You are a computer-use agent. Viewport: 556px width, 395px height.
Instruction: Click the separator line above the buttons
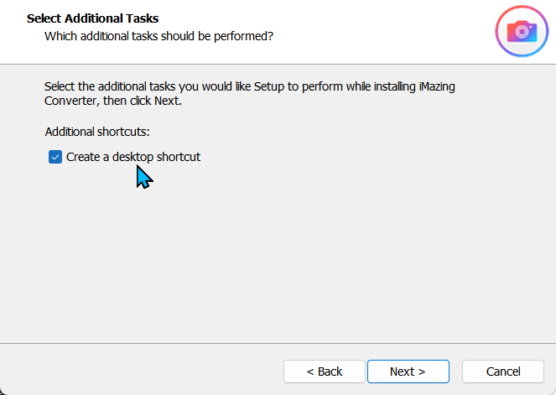tap(278, 343)
